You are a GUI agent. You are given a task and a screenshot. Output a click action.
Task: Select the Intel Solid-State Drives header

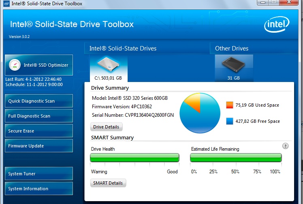[x=123, y=48]
